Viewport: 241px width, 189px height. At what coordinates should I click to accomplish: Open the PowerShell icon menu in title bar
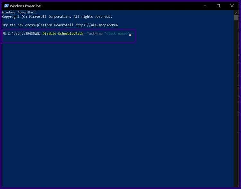pyautogui.click(x=6, y=6)
